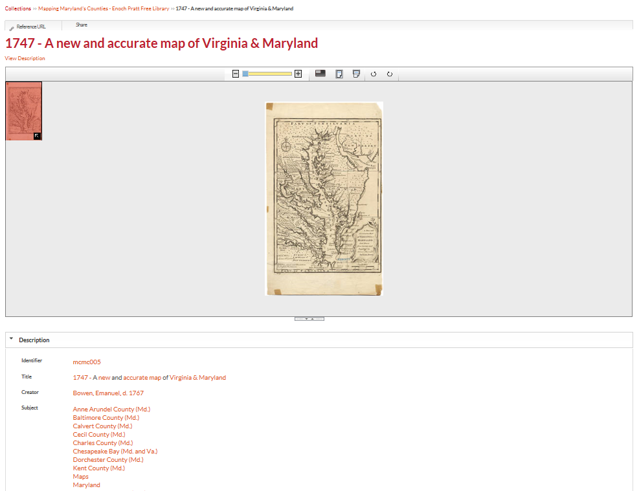639x491 pixels.
Task: Open the Chesapeake Bay (Md. and Va.) subject
Action: click(x=115, y=451)
